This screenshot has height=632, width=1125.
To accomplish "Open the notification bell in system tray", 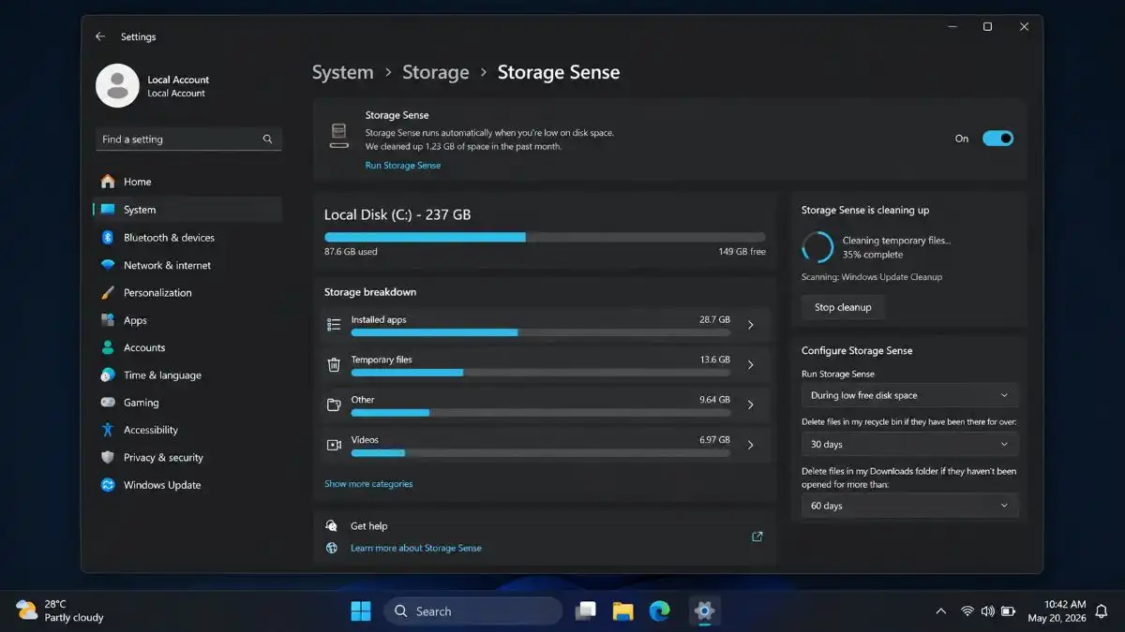I will 1102,611.
